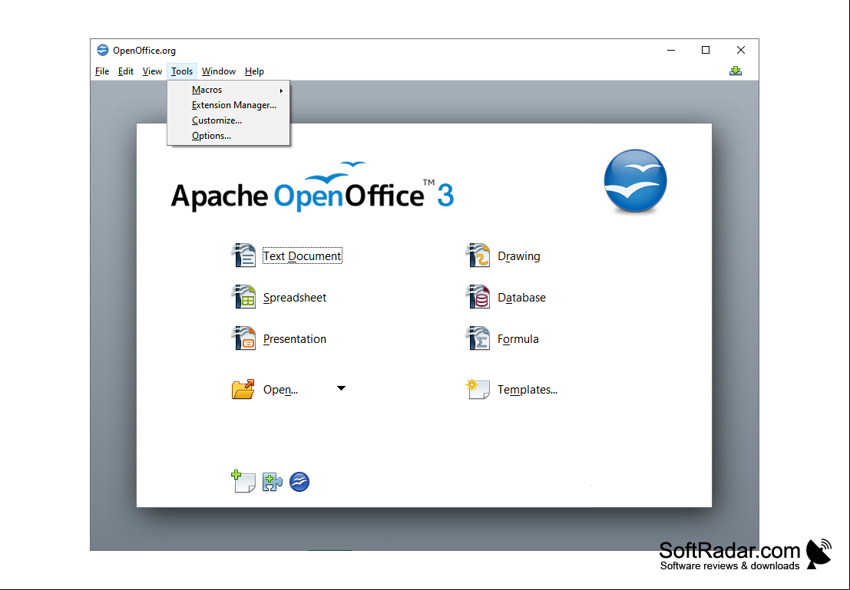Click the green update download icon
Screen dimensions: 850x590
[735, 71]
